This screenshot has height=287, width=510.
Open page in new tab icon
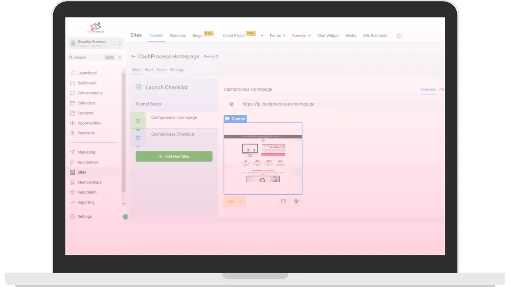point(283,202)
